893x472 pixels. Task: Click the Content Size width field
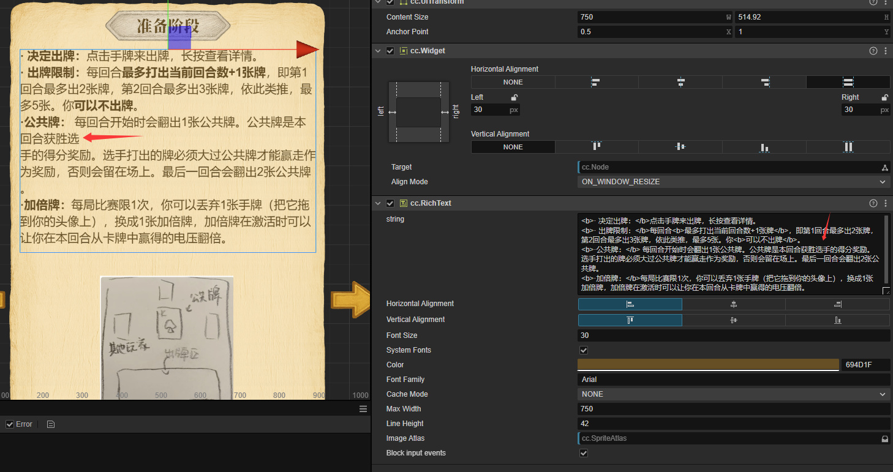pos(655,17)
